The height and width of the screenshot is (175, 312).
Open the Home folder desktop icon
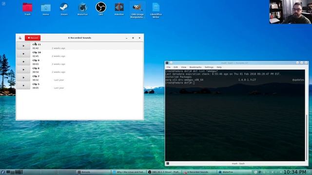pos(46,9)
